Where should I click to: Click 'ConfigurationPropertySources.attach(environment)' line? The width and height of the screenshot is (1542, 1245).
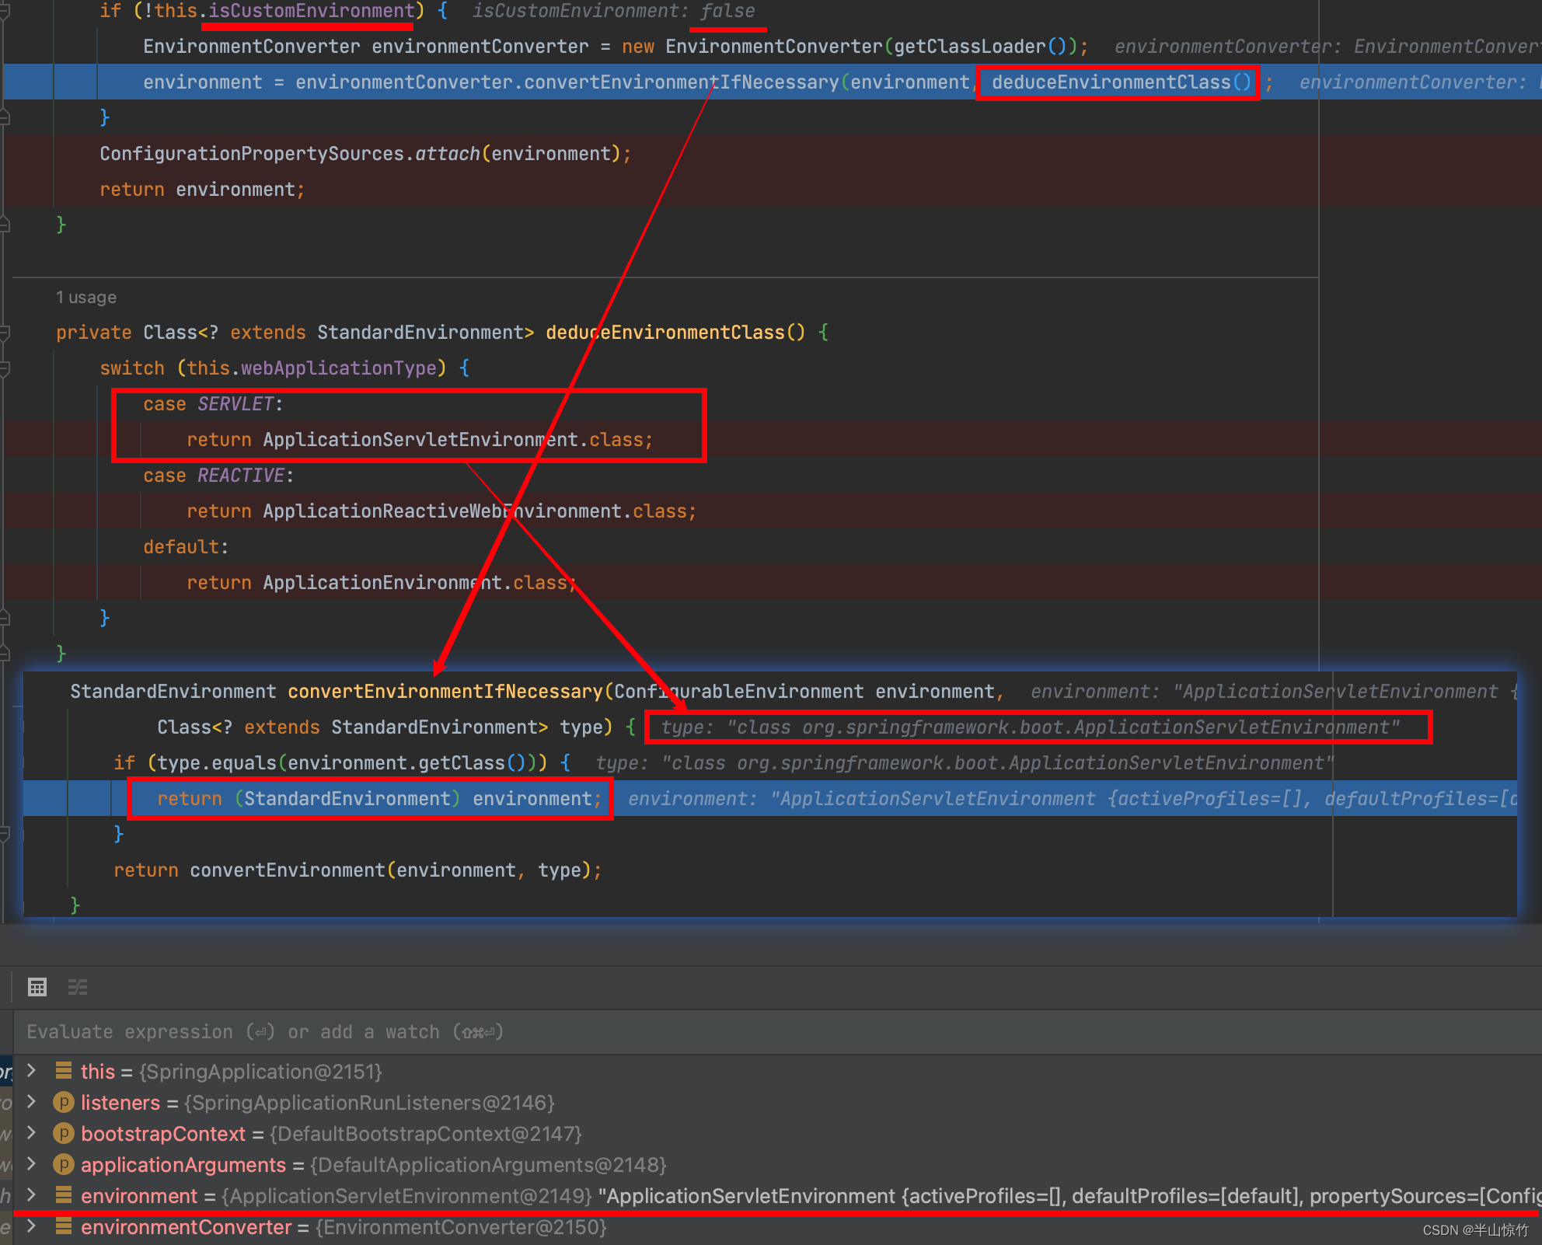(x=365, y=154)
